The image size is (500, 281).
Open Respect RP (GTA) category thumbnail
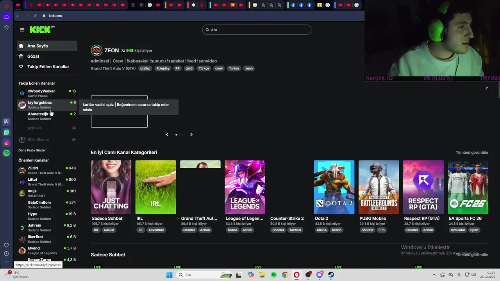(x=423, y=187)
